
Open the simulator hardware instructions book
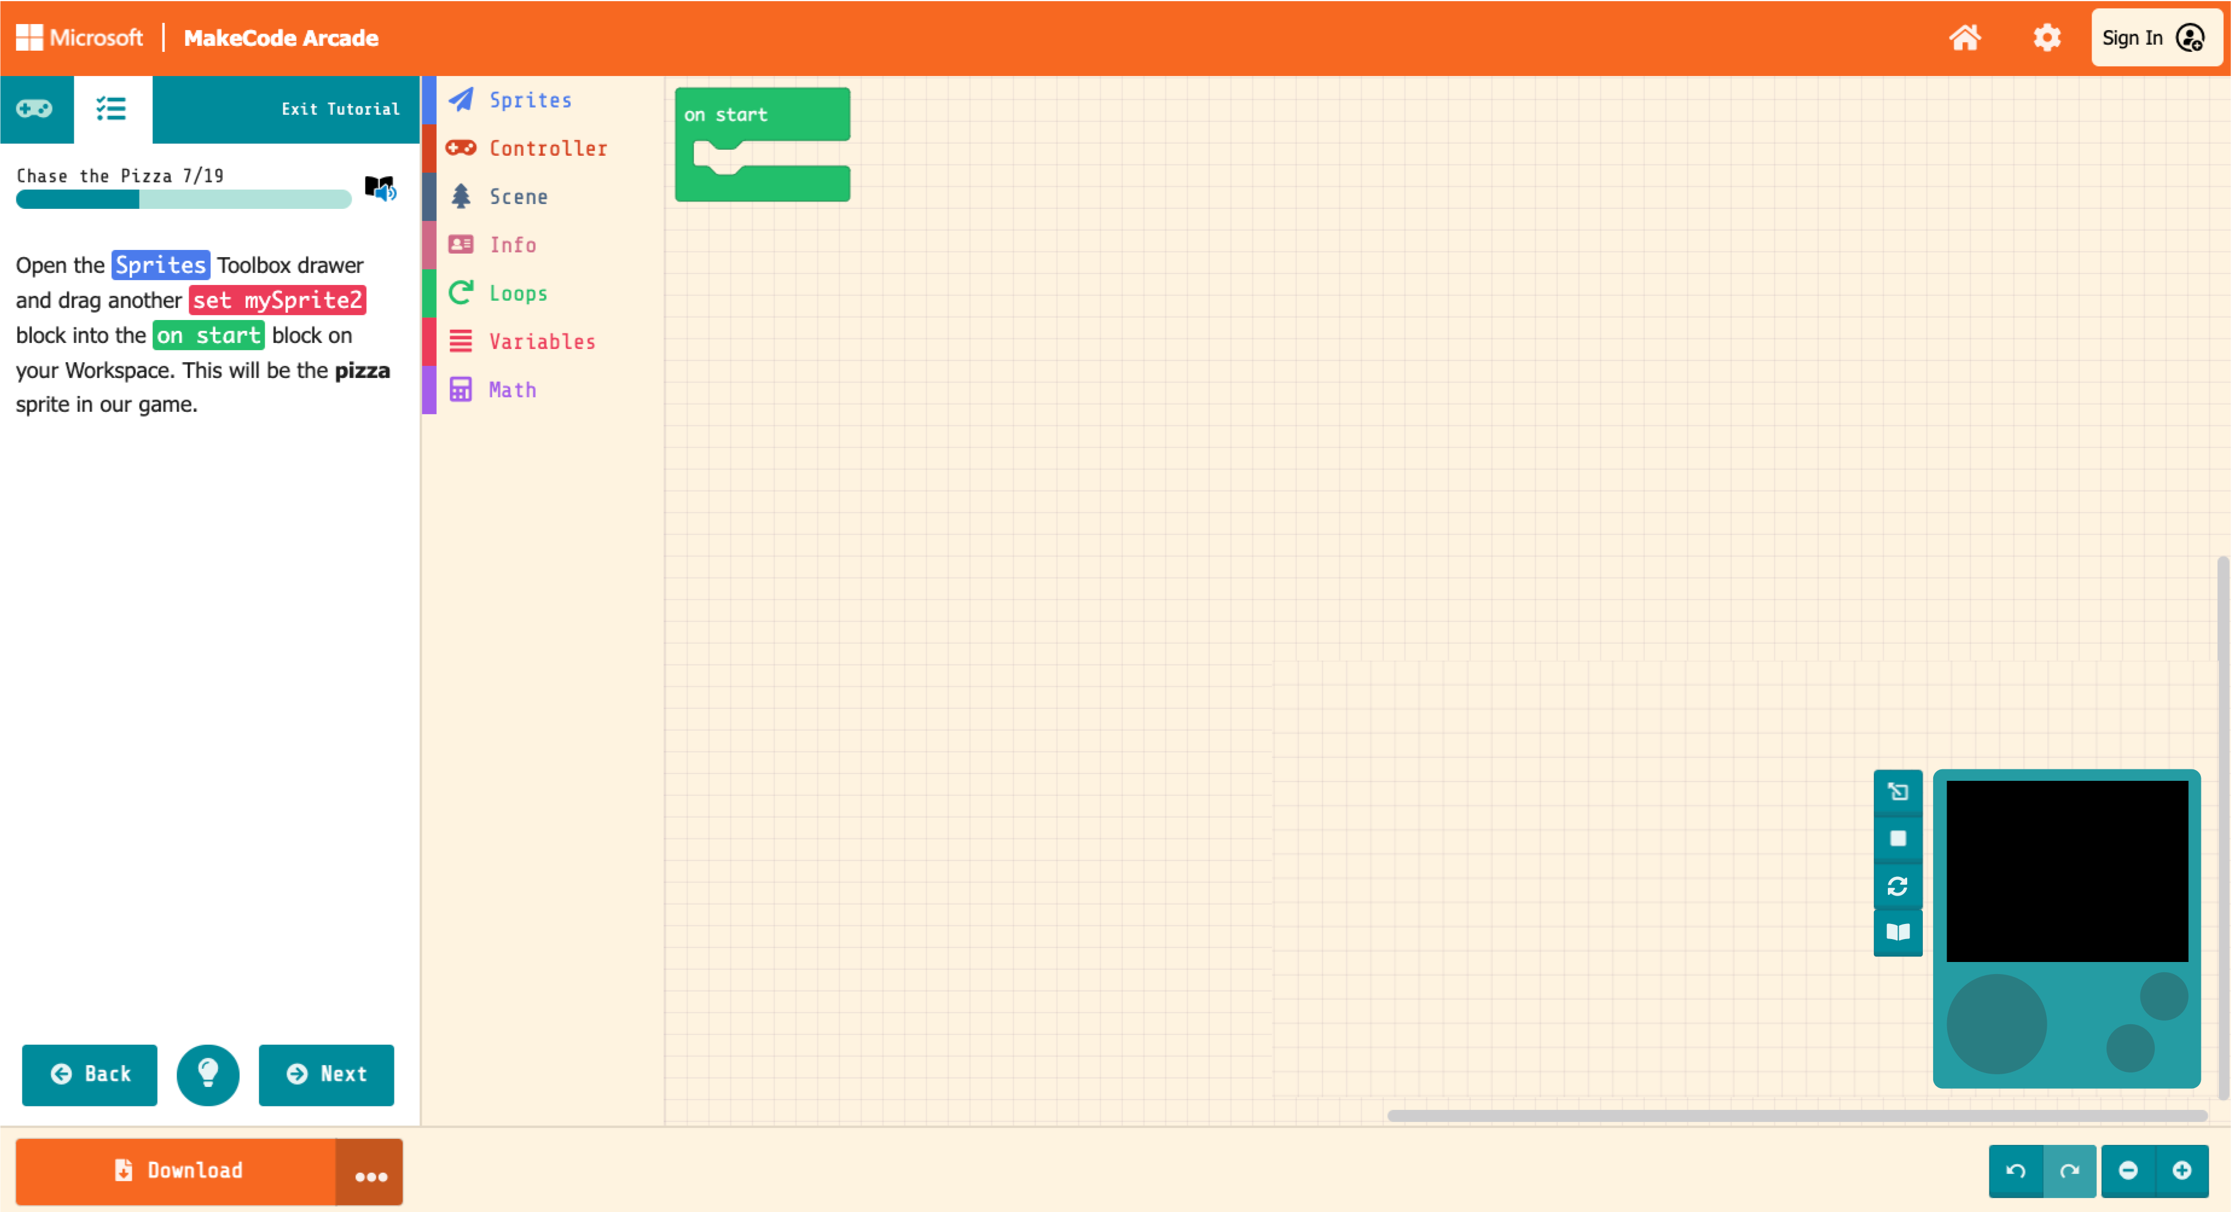click(x=1898, y=932)
